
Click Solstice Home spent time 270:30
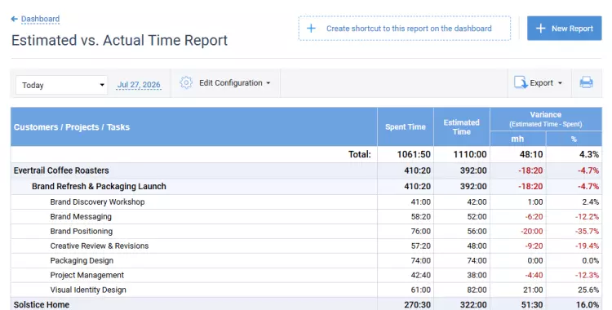coord(417,304)
